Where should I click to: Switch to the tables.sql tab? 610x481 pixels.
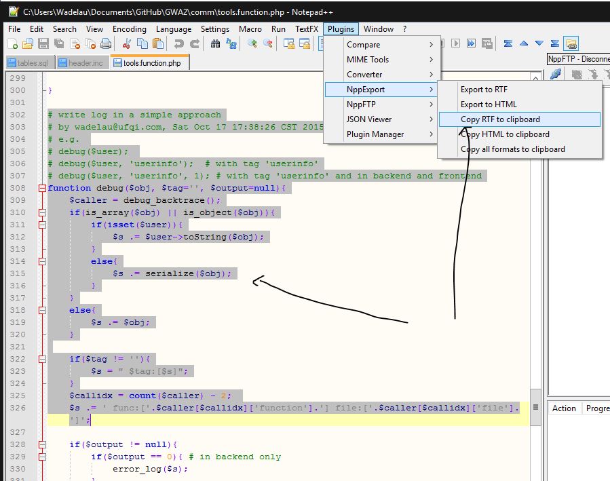(27, 63)
